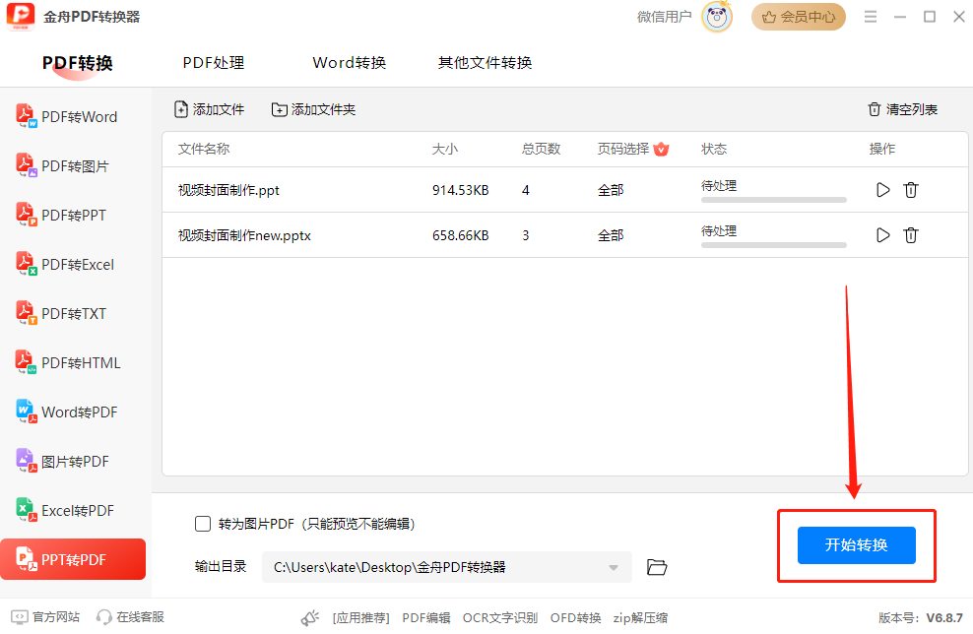
Task: Select the file name 视频封面制作new.pptx
Action: [244, 235]
